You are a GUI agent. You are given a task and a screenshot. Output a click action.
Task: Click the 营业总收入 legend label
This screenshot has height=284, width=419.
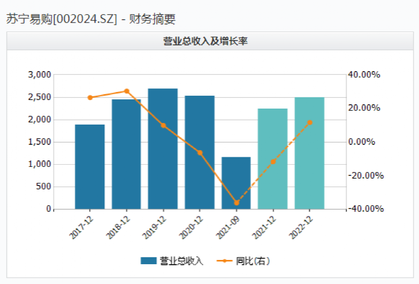[x=181, y=261]
